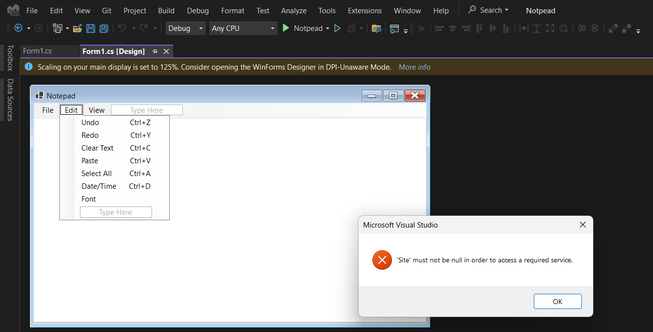
Task: Expand the New Project dropdown arrow
Action: [x=67, y=28]
